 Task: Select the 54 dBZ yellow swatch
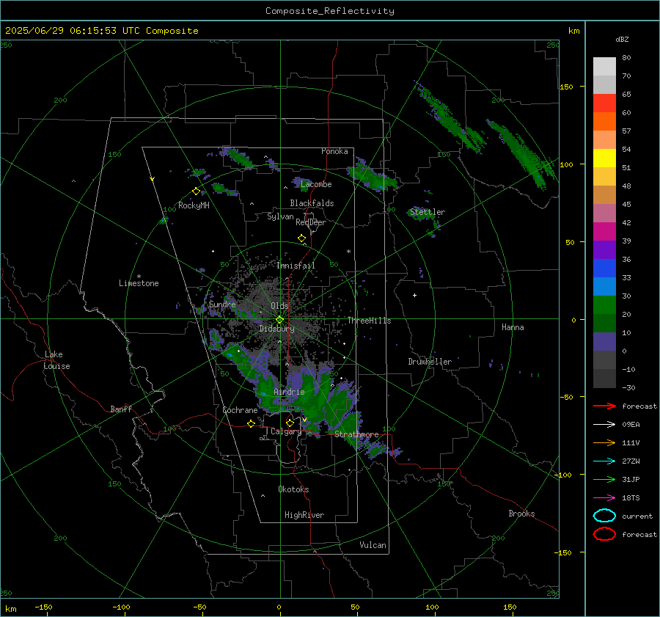point(604,158)
